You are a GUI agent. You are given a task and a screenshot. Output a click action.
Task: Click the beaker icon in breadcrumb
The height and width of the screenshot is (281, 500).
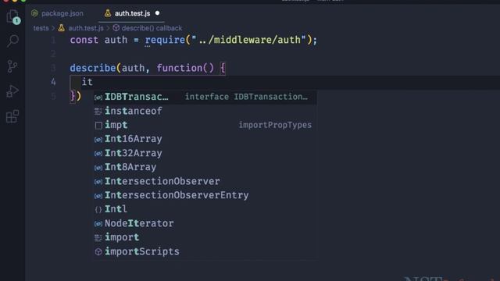(x=61, y=28)
